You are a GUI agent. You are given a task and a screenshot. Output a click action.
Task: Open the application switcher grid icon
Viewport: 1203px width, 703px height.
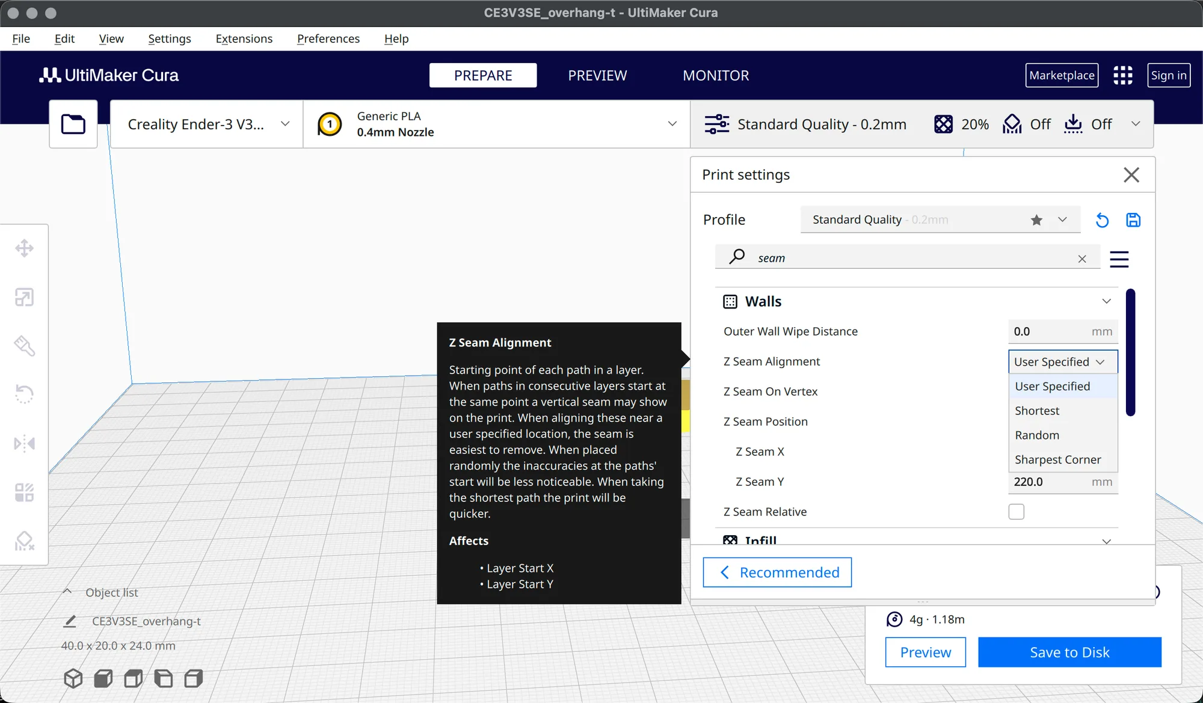coord(1122,75)
